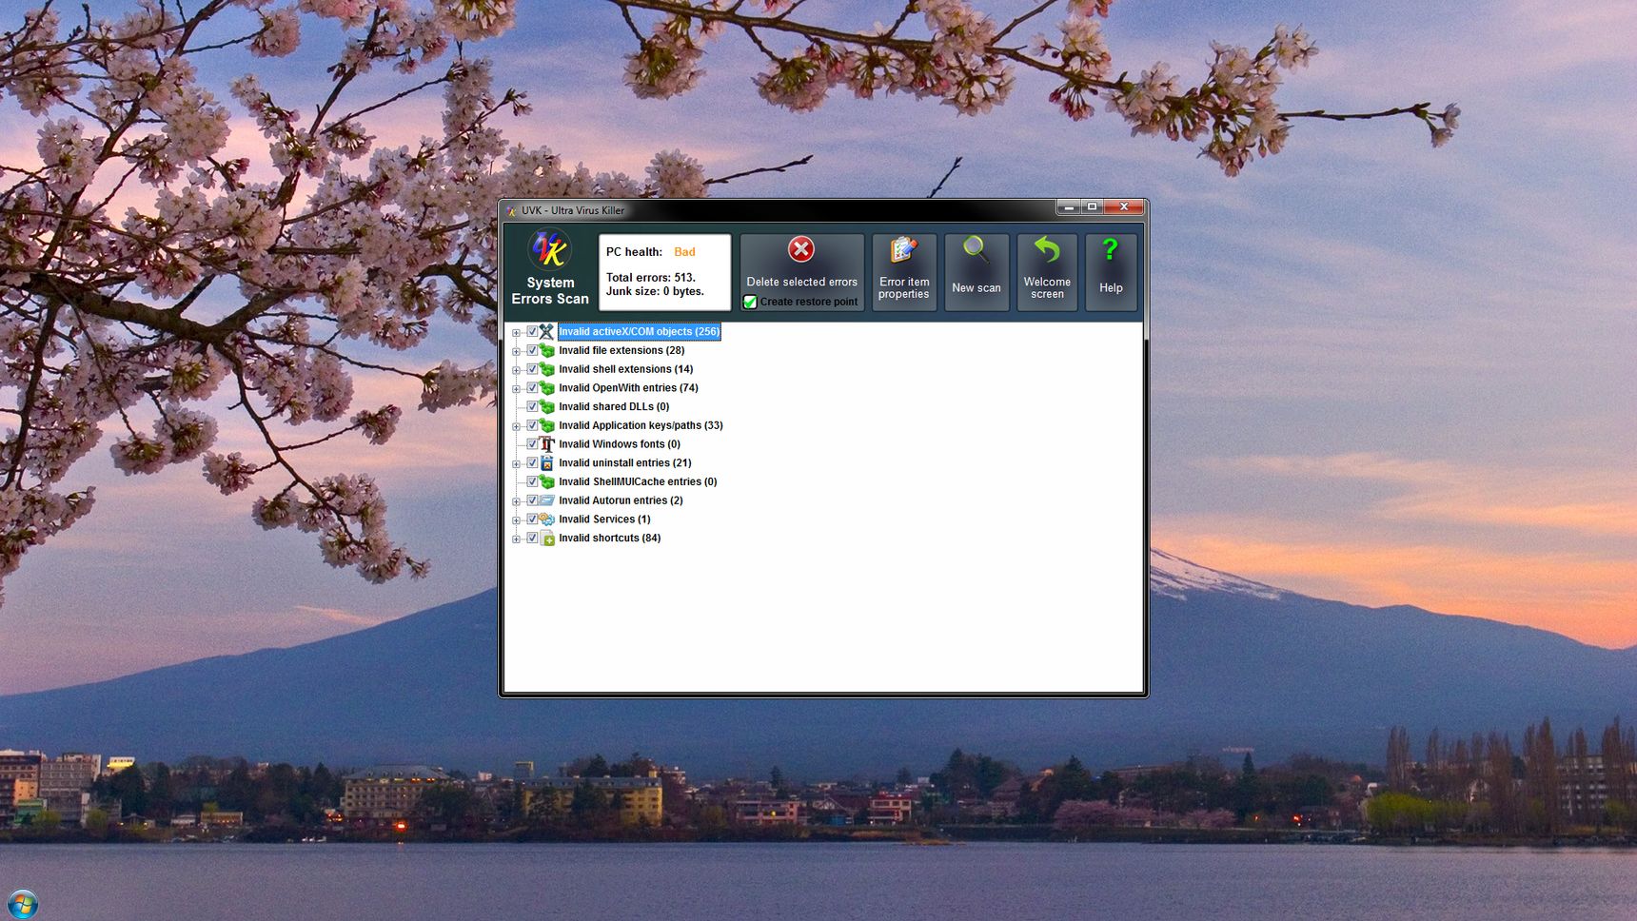
Task: Expand the Invalid shell extensions node
Action: point(516,370)
